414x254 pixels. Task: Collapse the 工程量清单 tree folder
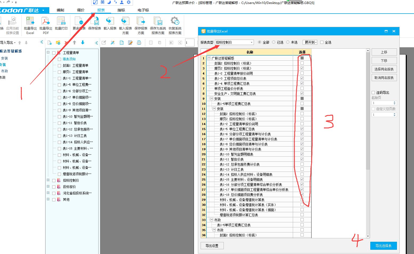tap(48, 52)
